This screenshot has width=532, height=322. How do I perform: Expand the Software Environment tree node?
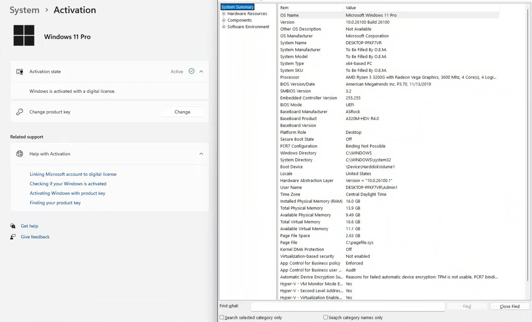pyautogui.click(x=224, y=27)
